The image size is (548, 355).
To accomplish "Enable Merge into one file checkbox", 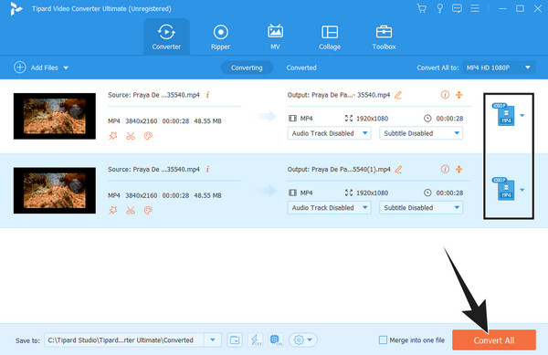I will (383, 340).
